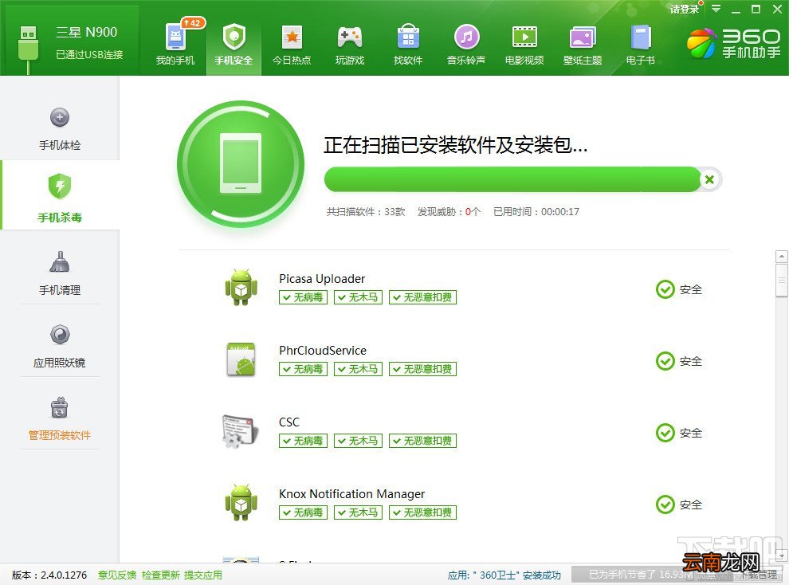Click the Picasa Uploader Android icon

point(241,287)
